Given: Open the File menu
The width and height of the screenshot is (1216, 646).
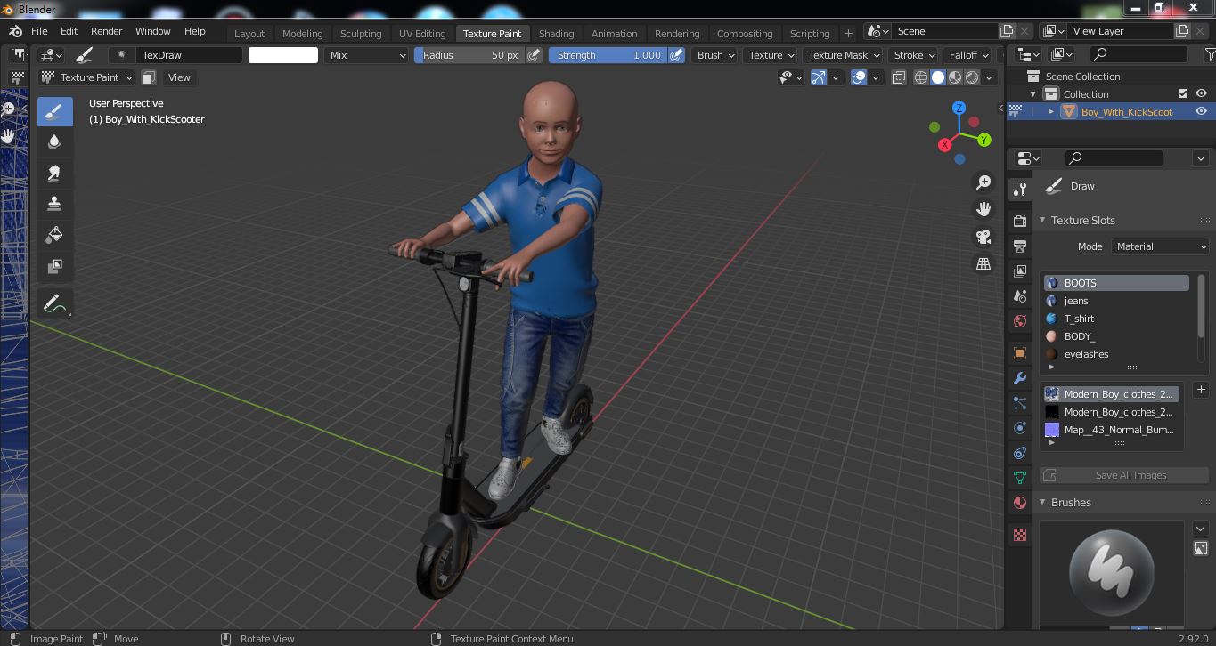Looking at the screenshot, I should [39, 30].
